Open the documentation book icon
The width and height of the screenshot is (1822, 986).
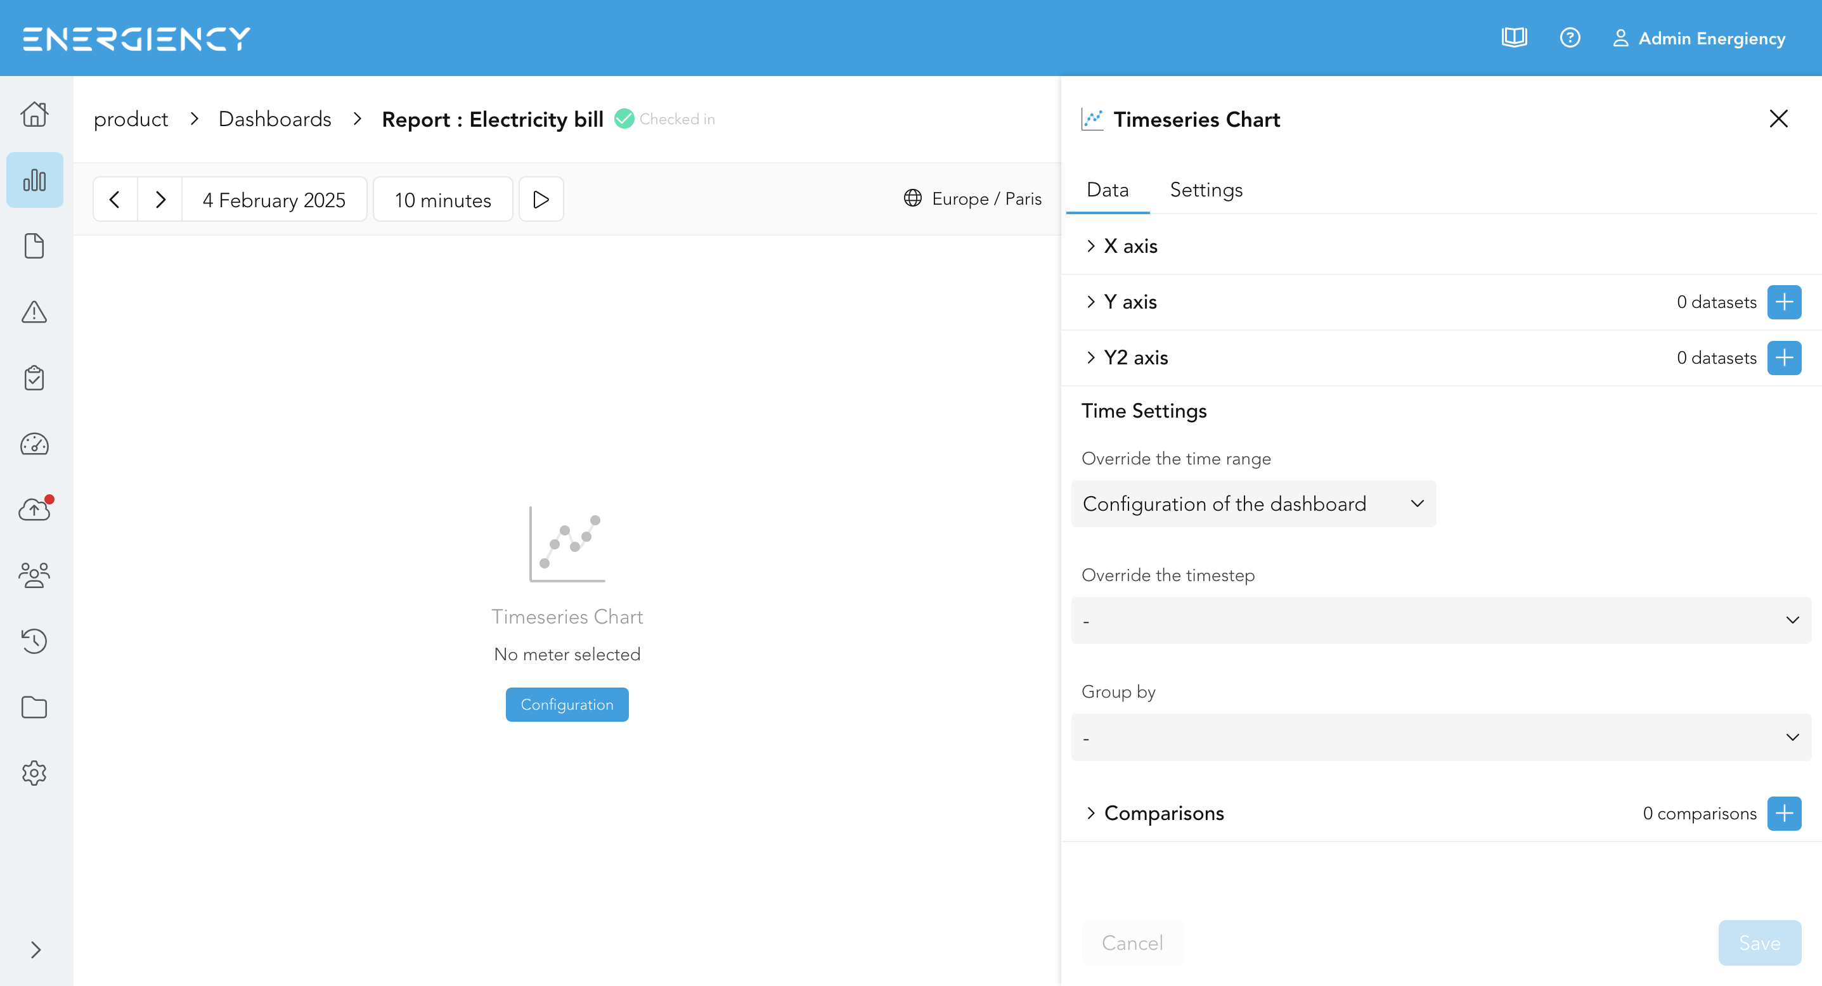pyautogui.click(x=1514, y=37)
